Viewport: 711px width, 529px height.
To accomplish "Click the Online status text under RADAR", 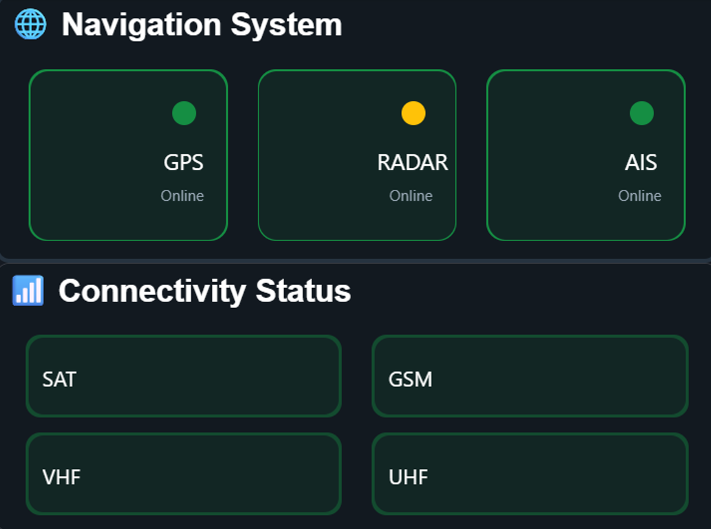I will (x=411, y=196).
